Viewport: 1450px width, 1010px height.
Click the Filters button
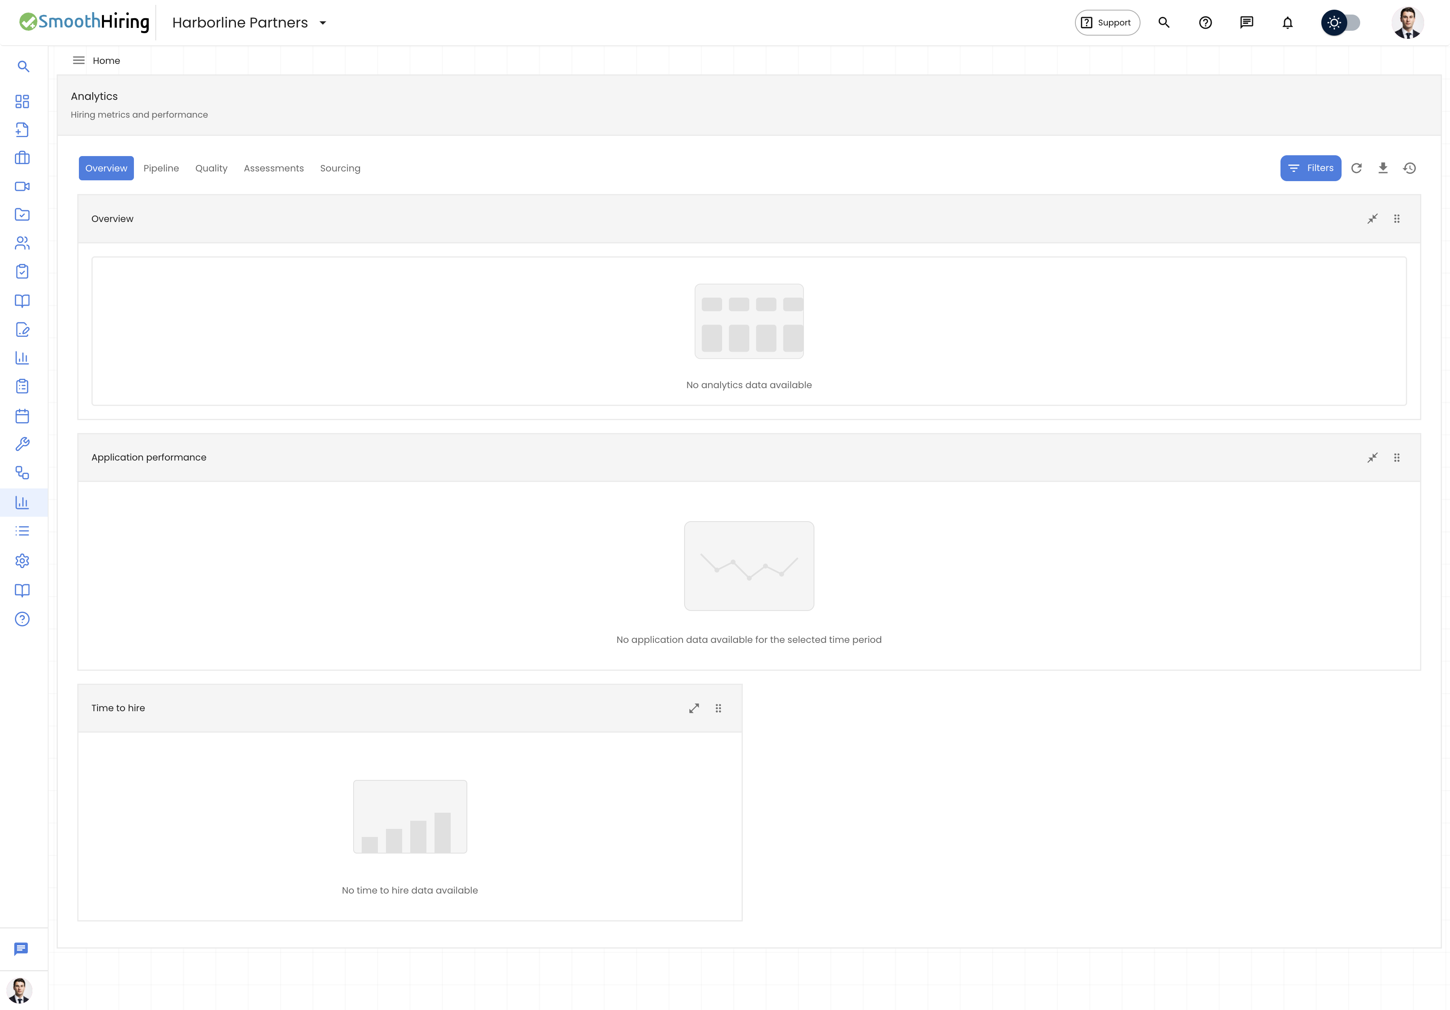[x=1310, y=168]
